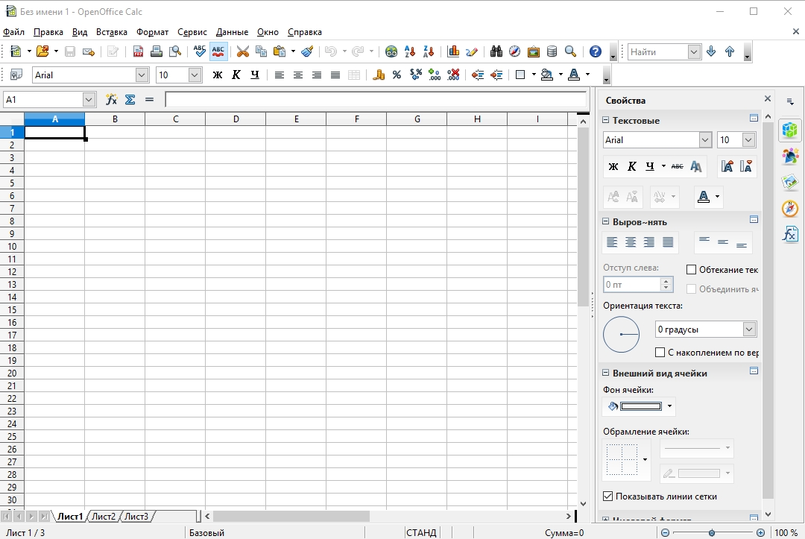Screen dimensions: 805x539
Task: Click the zoom slider in status bar
Action: pyautogui.click(x=712, y=533)
